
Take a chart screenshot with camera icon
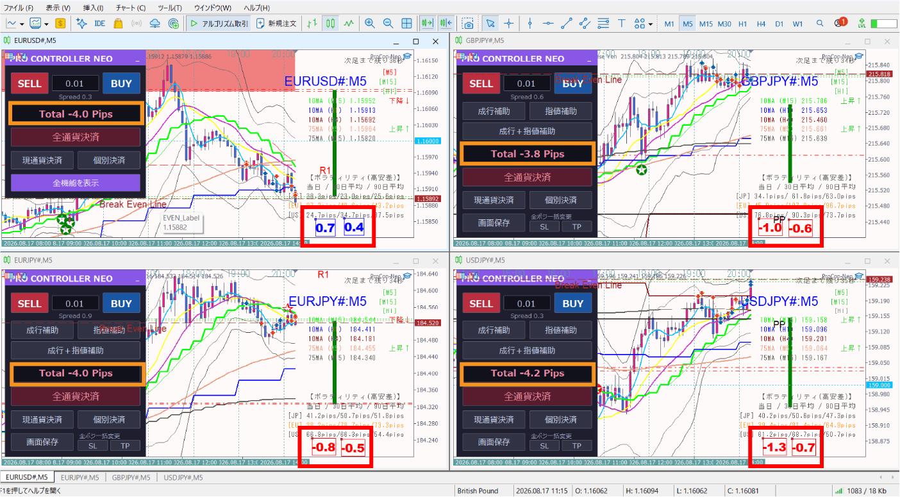click(x=469, y=23)
